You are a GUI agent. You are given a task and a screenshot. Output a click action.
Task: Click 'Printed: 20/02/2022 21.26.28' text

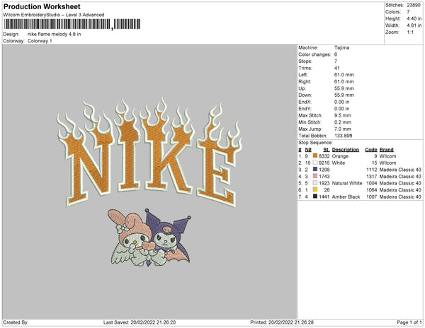click(282, 322)
